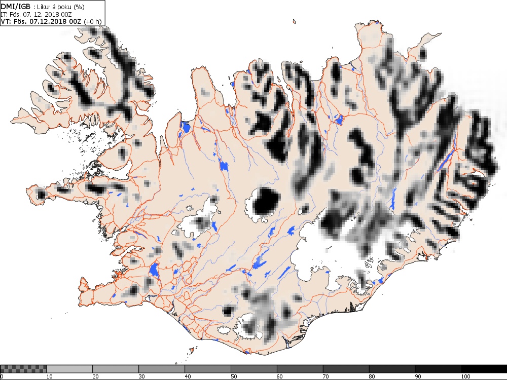Click the '70' legend scale label

[x=326, y=376]
